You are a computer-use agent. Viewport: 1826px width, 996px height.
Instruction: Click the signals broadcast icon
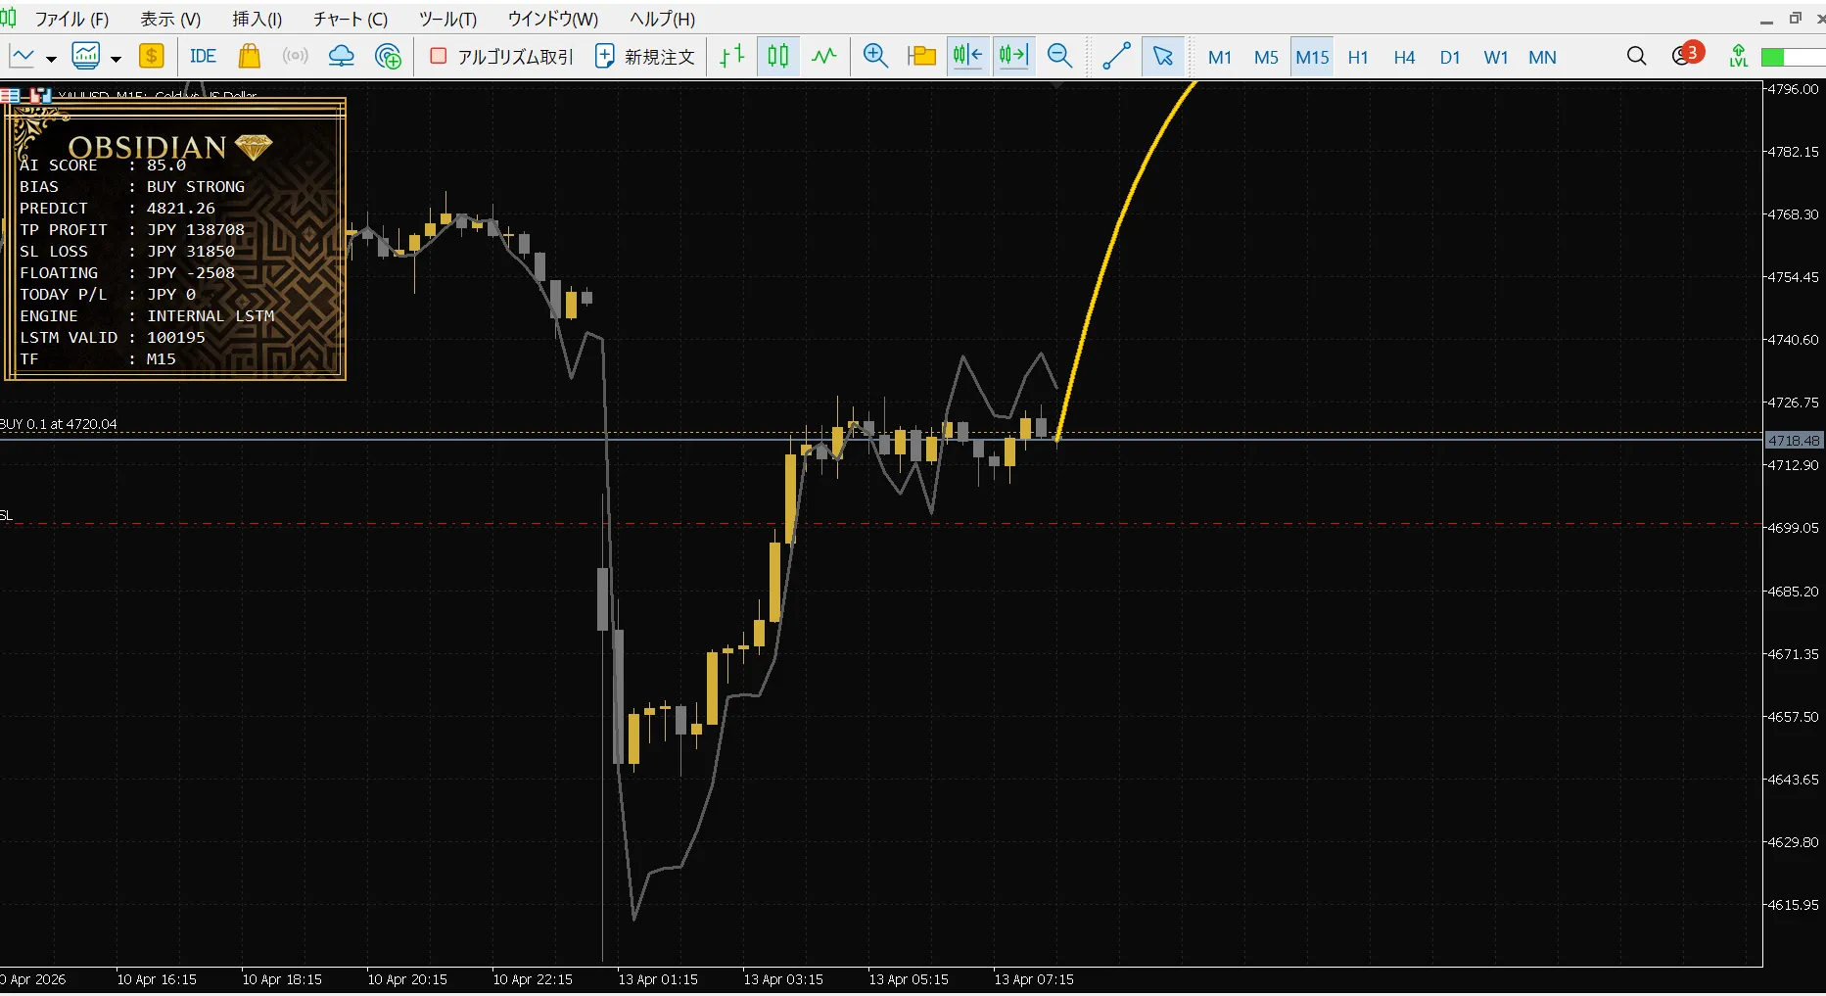pos(295,56)
